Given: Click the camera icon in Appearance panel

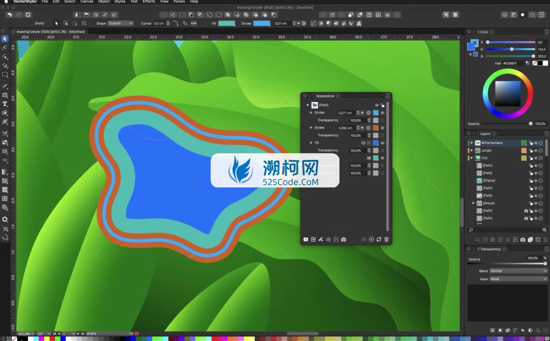Looking at the screenshot, I should [343, 239].
